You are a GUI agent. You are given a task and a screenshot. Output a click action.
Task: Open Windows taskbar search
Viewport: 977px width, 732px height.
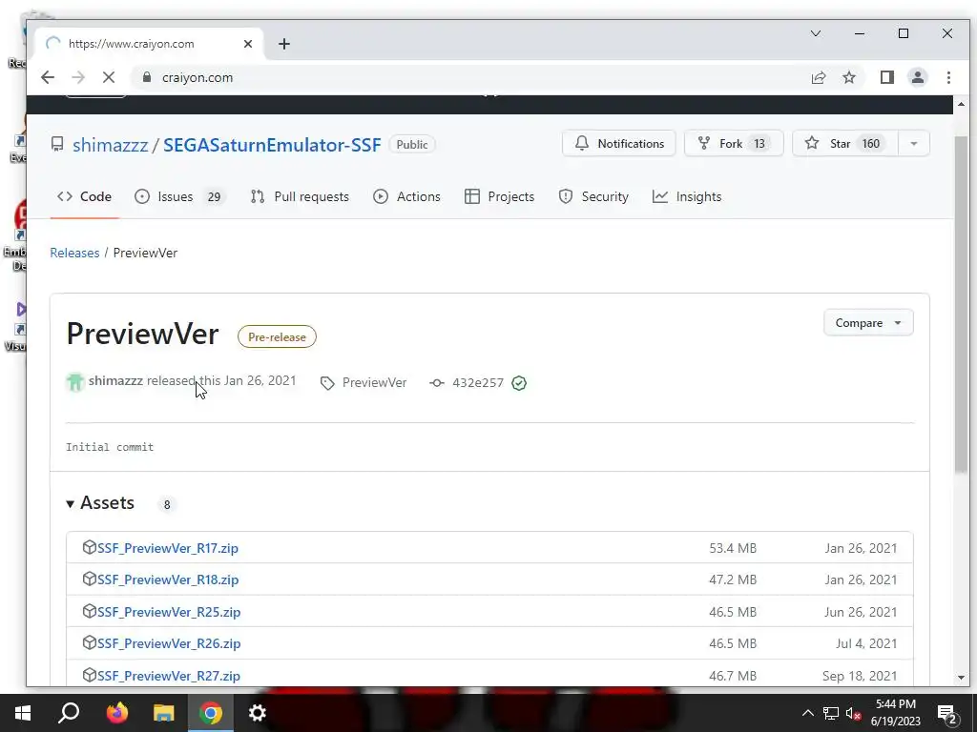click(x=69, y=713)
